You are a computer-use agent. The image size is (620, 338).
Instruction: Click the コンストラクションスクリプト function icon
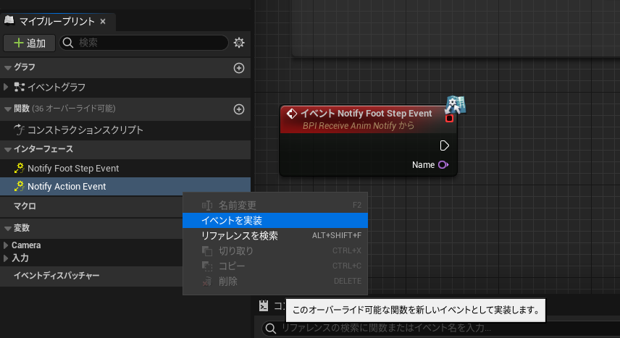(19, 130)
